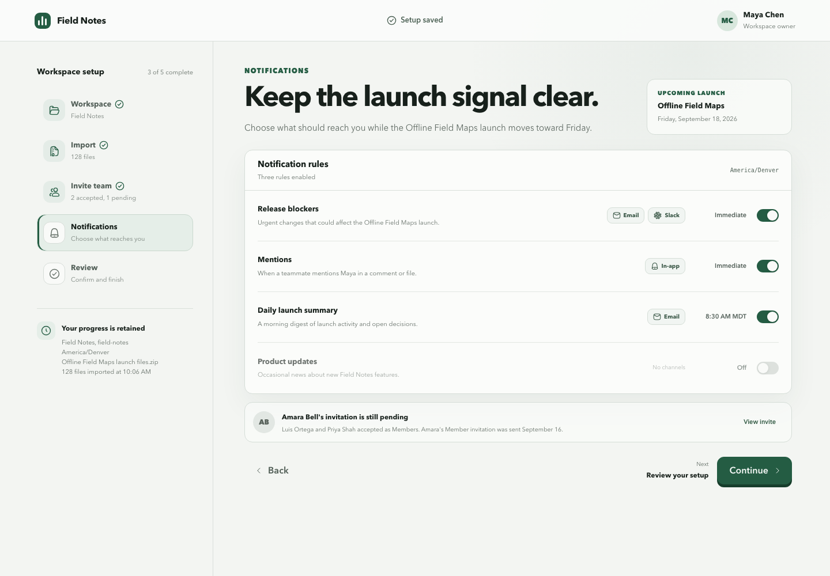Click the Review checkmark step icon

pyautogui.click(x=54, y=274)
